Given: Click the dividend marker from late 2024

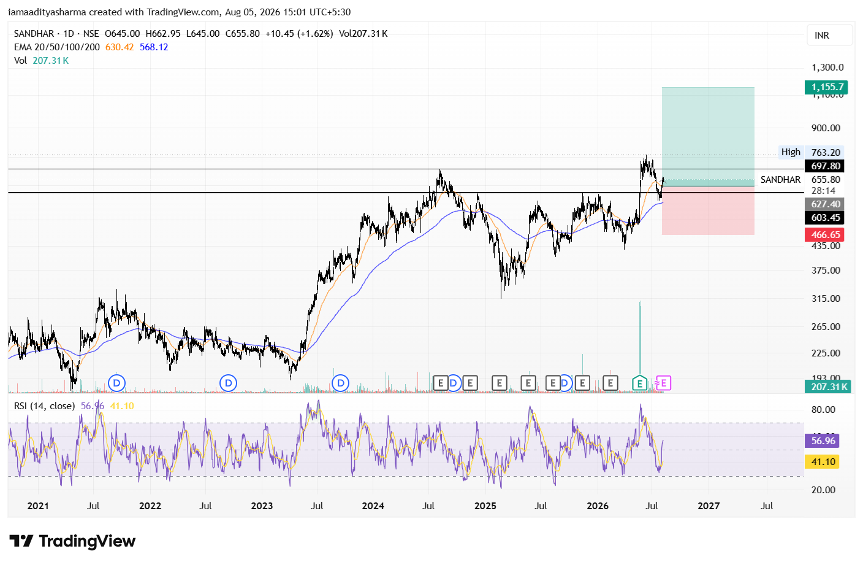Looking at the screenshot, I should pos(454,383).
